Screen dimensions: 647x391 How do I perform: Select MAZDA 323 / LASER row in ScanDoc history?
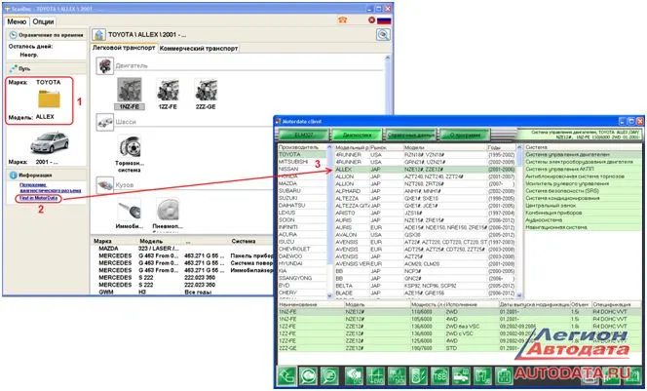pyautogui.click(x=181, y=249)
